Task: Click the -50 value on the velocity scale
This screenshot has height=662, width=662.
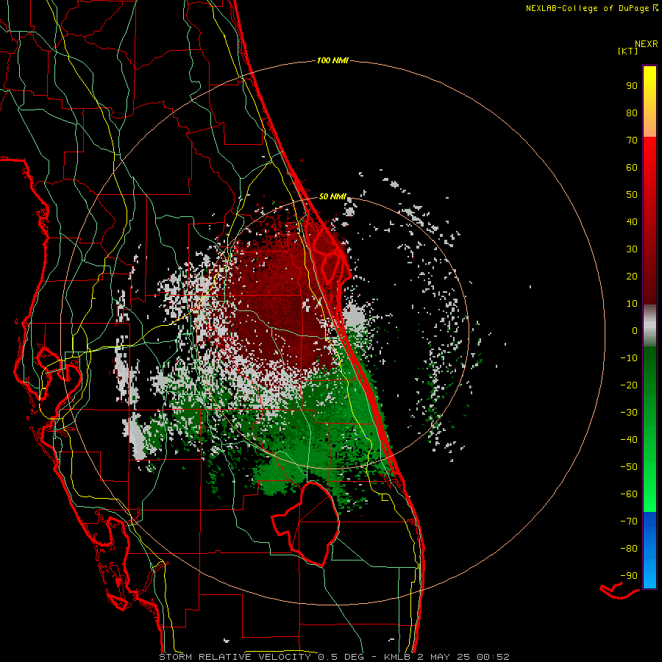Action: pyautogui.click(x=629, y=467)
